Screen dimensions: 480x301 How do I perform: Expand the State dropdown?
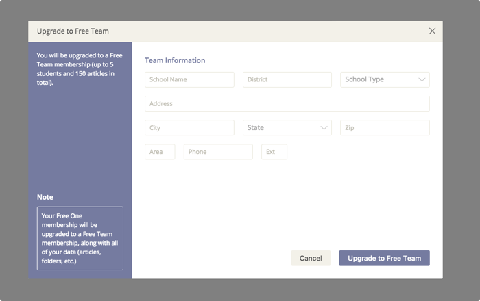tap(287, 128)
